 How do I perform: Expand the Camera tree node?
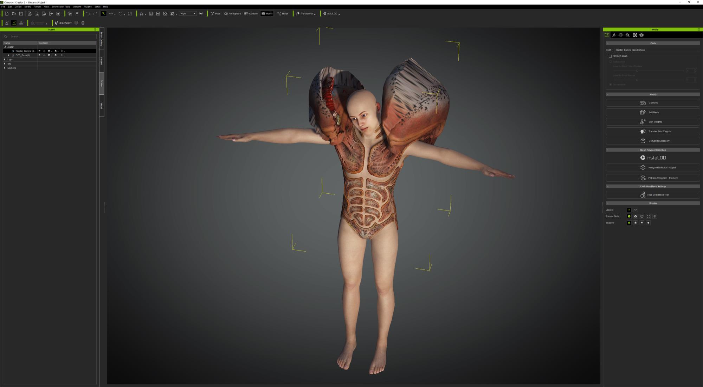pyautogui.click(x=5, y=68)
